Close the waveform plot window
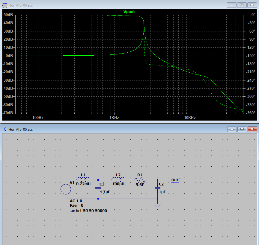 pyautogui.click(x=252, y=5)
